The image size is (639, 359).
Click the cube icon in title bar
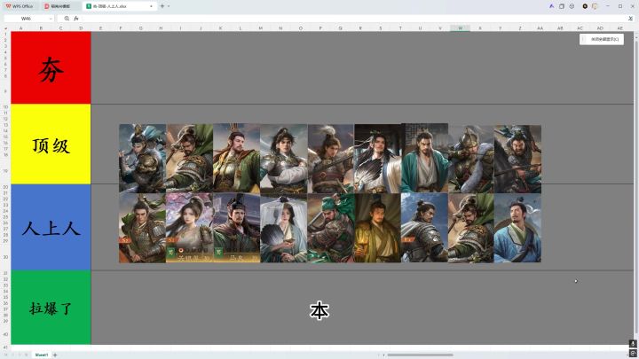572,6
